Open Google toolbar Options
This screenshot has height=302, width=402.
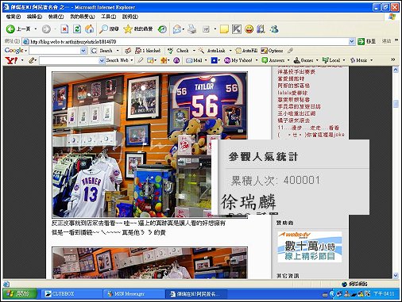272,51
